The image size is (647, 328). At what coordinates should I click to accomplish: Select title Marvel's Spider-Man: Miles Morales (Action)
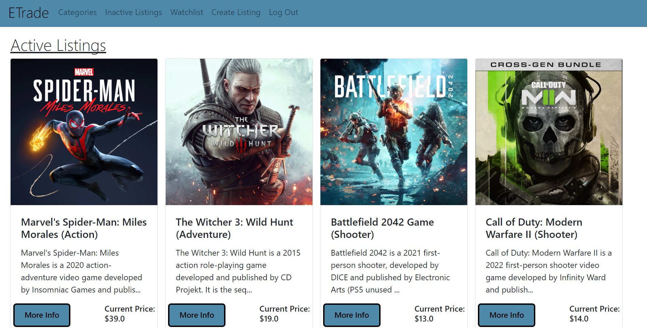[x=84, y=228]
